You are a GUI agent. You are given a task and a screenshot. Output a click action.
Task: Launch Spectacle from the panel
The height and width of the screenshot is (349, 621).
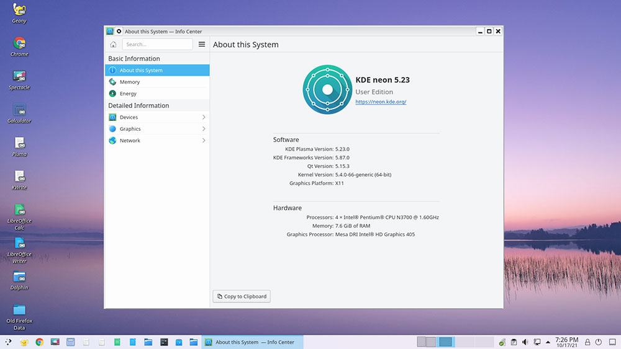click(x=55, y=342)
